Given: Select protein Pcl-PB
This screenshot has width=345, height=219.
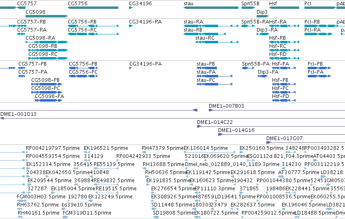Looking at the screenshot, I should point(315,64).
